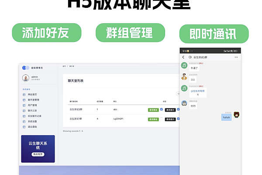Viewport: 262px width, 175px height.
Task: Click the owner cell abc
Action: pos(115,109)
